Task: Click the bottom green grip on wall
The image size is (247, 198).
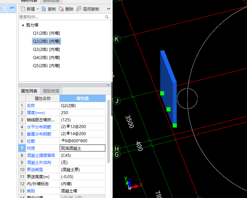Action: (175, 125)
